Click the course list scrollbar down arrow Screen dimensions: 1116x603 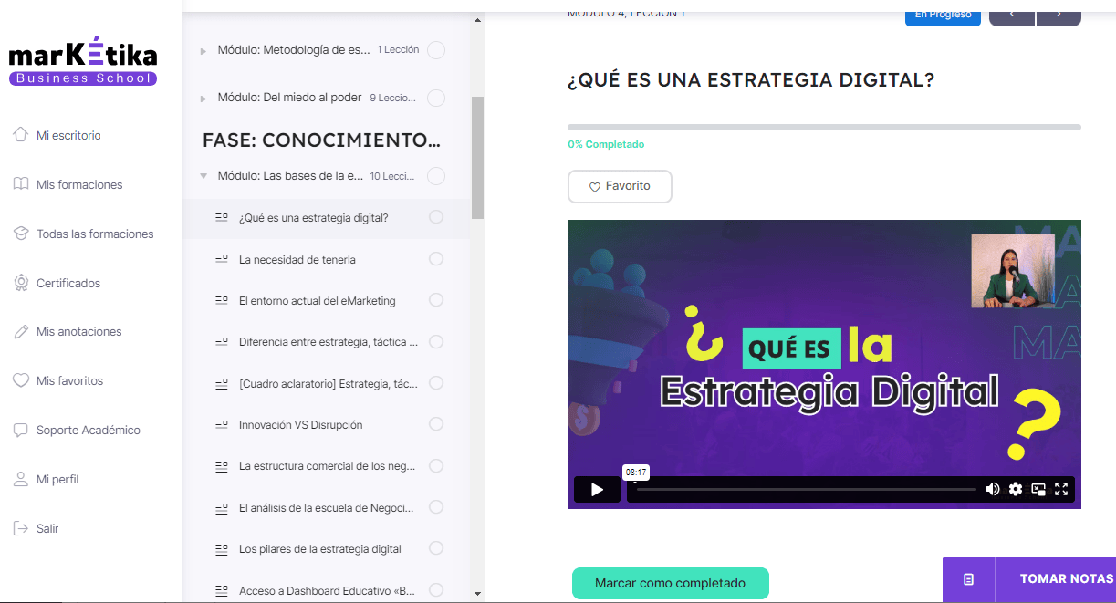(478, 593)
